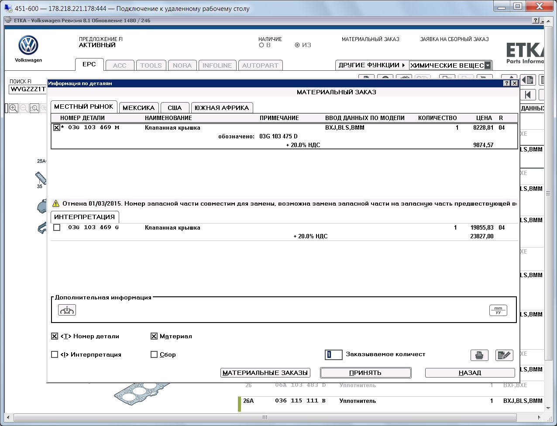The height and width of the screenshot is (426, 557).
Task: Click the zoom in magnifier icon
Action: click(14, 108)
